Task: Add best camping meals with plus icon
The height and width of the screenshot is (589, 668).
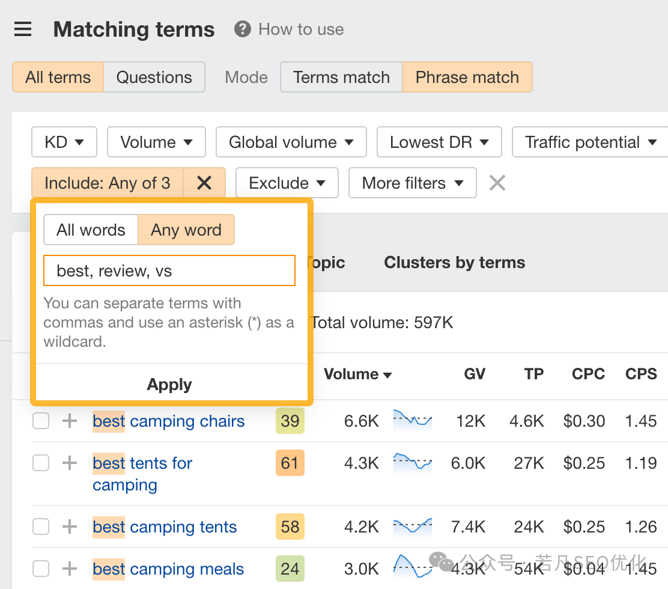Action: click(70, 569)
